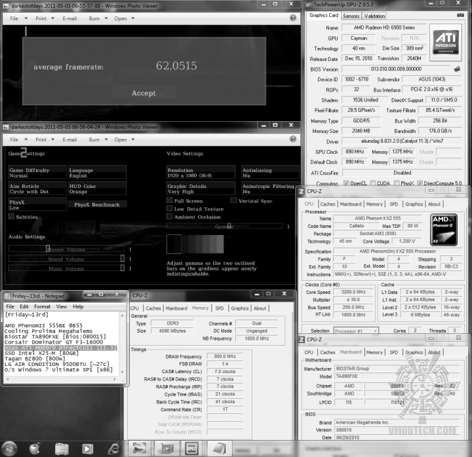The height and width of the screenshot is (457, 472).
Task: Click the top Photo Viewer title bar icon
Action: tap(6, 6)
